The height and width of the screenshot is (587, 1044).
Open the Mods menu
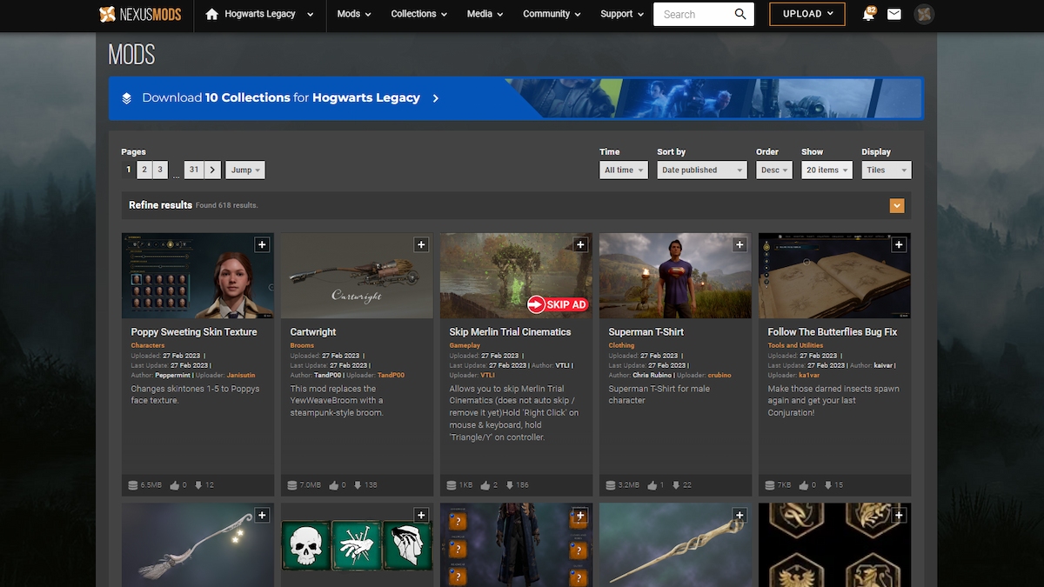click(353, 14)
